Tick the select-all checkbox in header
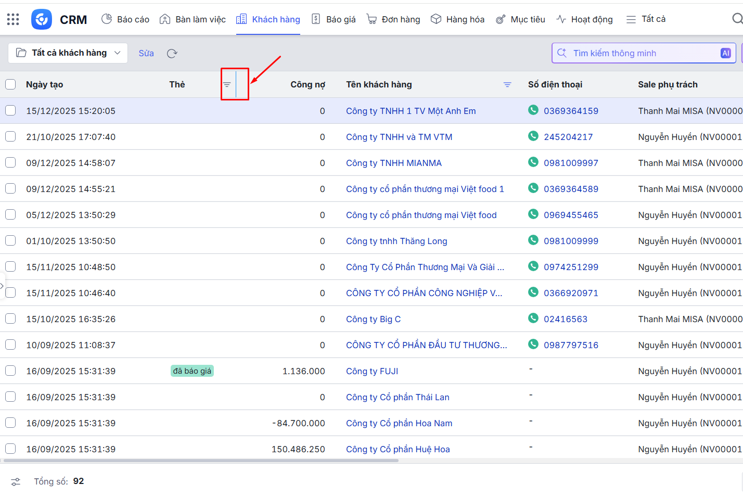Screen dimensions: 743x497 click(10, 84)
